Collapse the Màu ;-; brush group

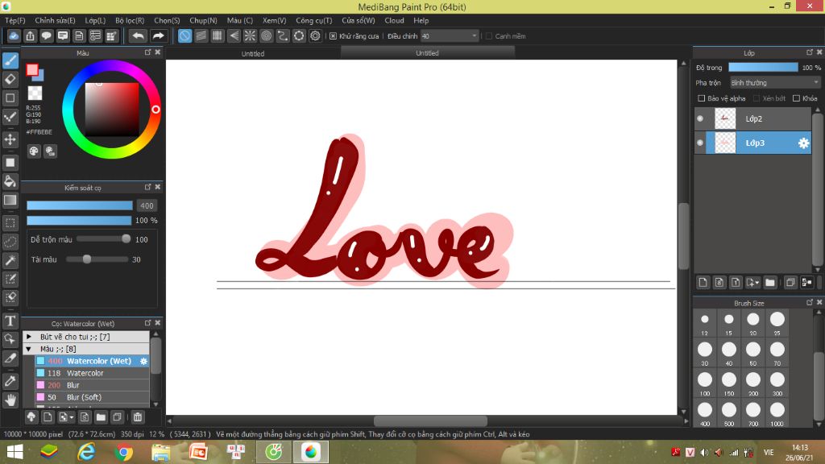click(30, 349)
